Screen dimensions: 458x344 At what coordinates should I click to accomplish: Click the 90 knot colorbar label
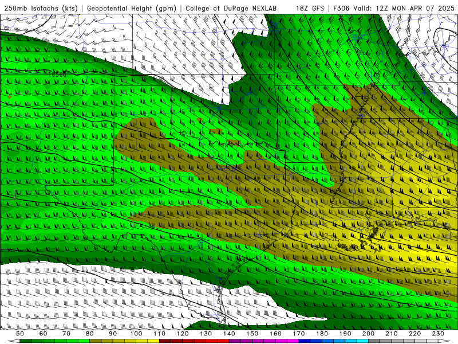pyautogui.click(x=113, y=334)
